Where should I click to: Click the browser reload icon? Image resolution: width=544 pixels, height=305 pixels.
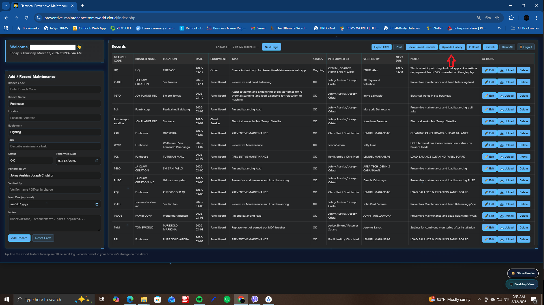[27, 18]
